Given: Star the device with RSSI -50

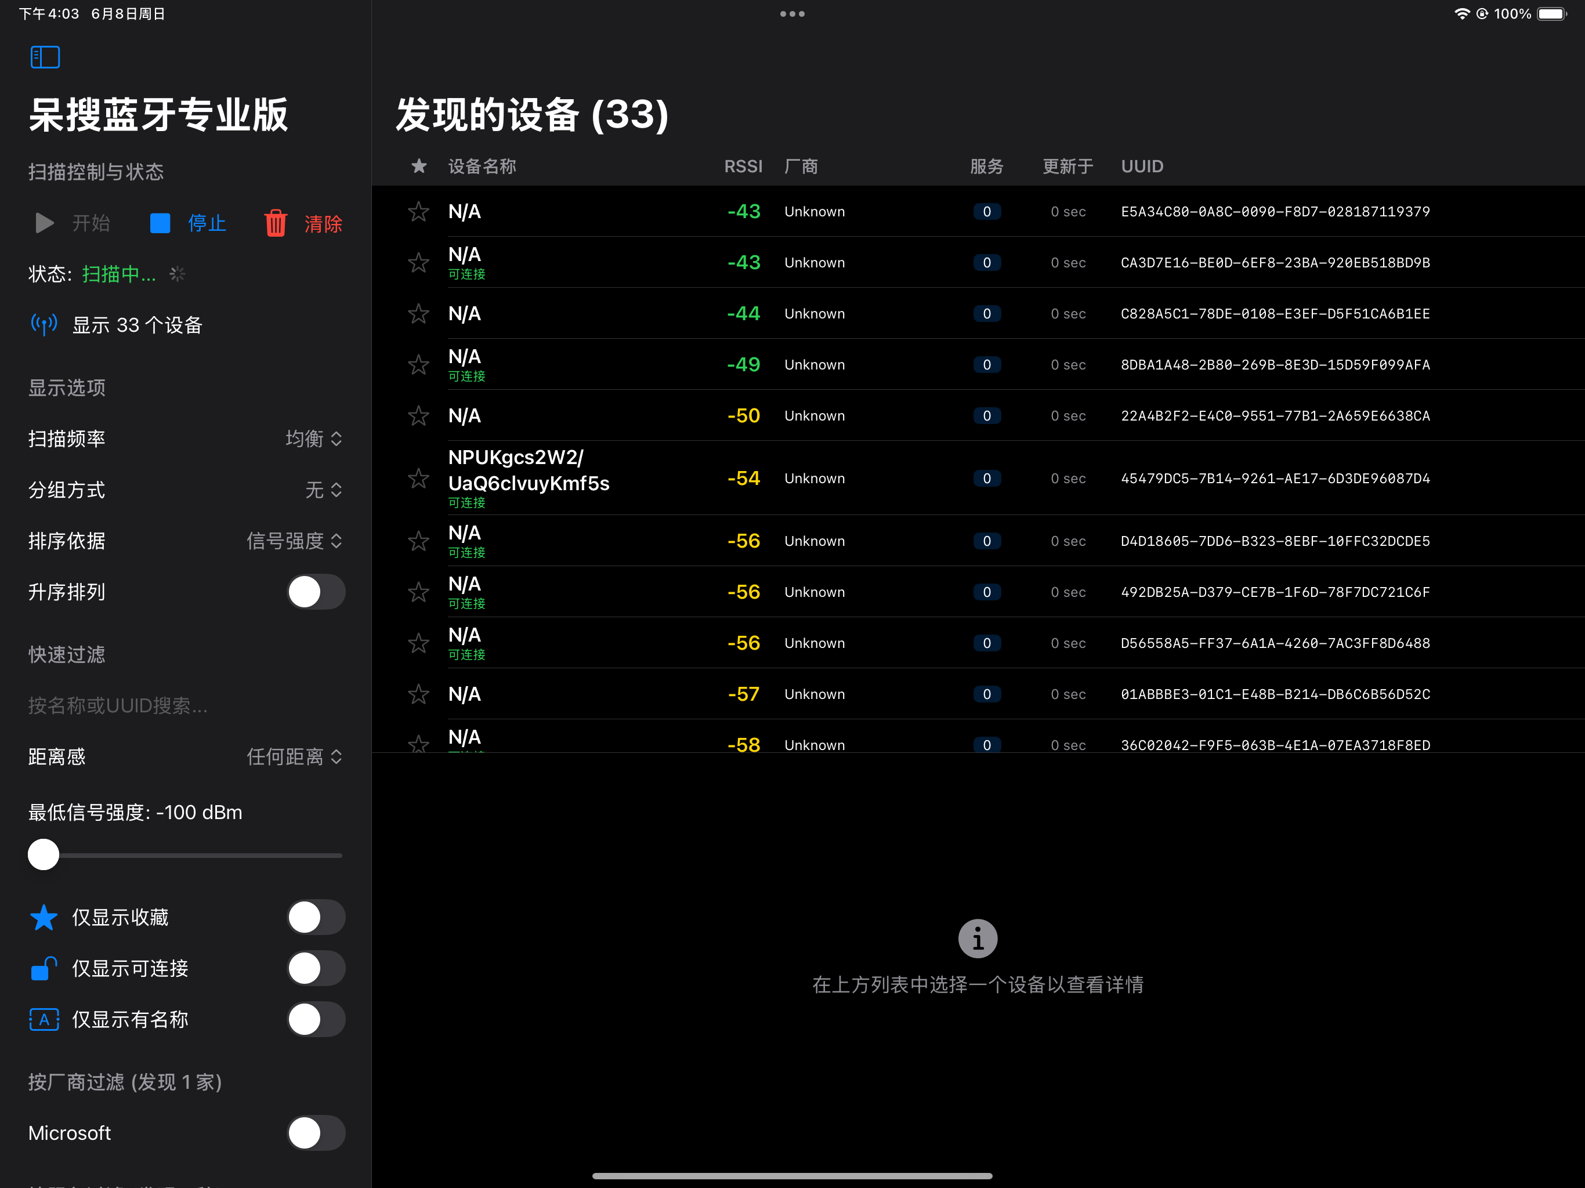Looking at the screenshot, I should [x=418, y=415].
